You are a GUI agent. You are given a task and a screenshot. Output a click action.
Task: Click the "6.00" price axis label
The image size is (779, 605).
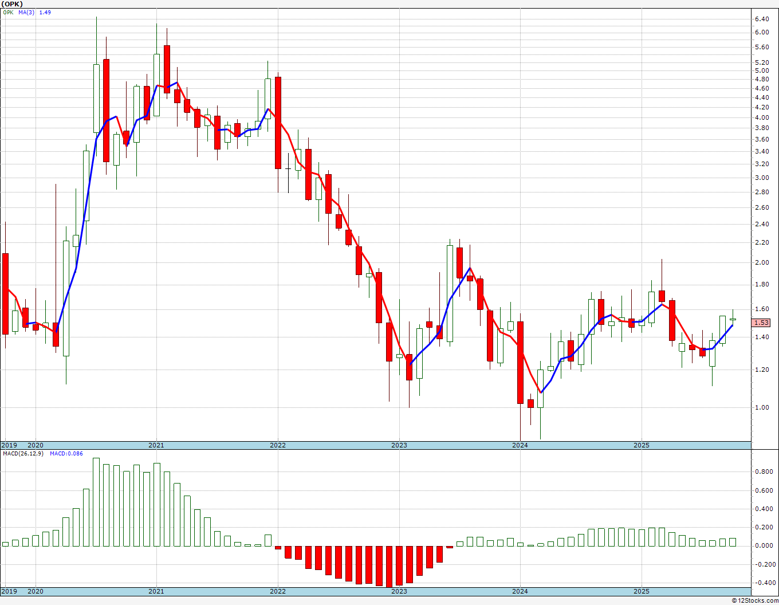coord(762,32)
